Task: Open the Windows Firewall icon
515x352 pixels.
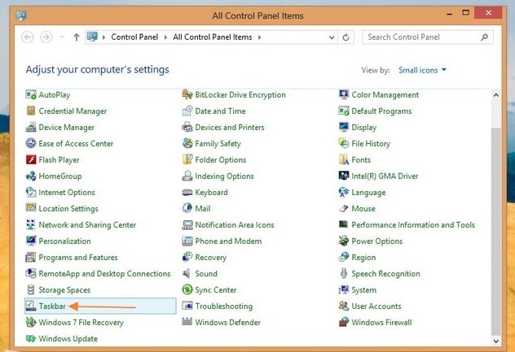Action: pyautogui.click(x=344, y=322)
